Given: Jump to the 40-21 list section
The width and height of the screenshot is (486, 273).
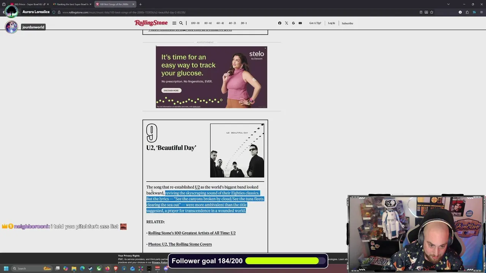Looking at the screenshot, I should pos(232,23).
